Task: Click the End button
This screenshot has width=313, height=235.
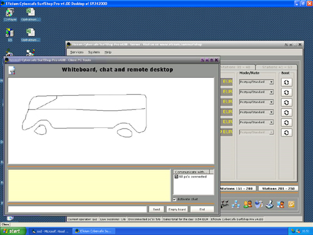Action: (x=202, y=209)
